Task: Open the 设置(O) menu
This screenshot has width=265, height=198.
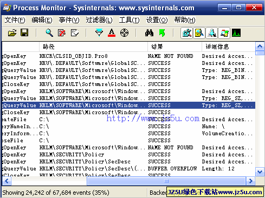Action: [x=157, y=20]
